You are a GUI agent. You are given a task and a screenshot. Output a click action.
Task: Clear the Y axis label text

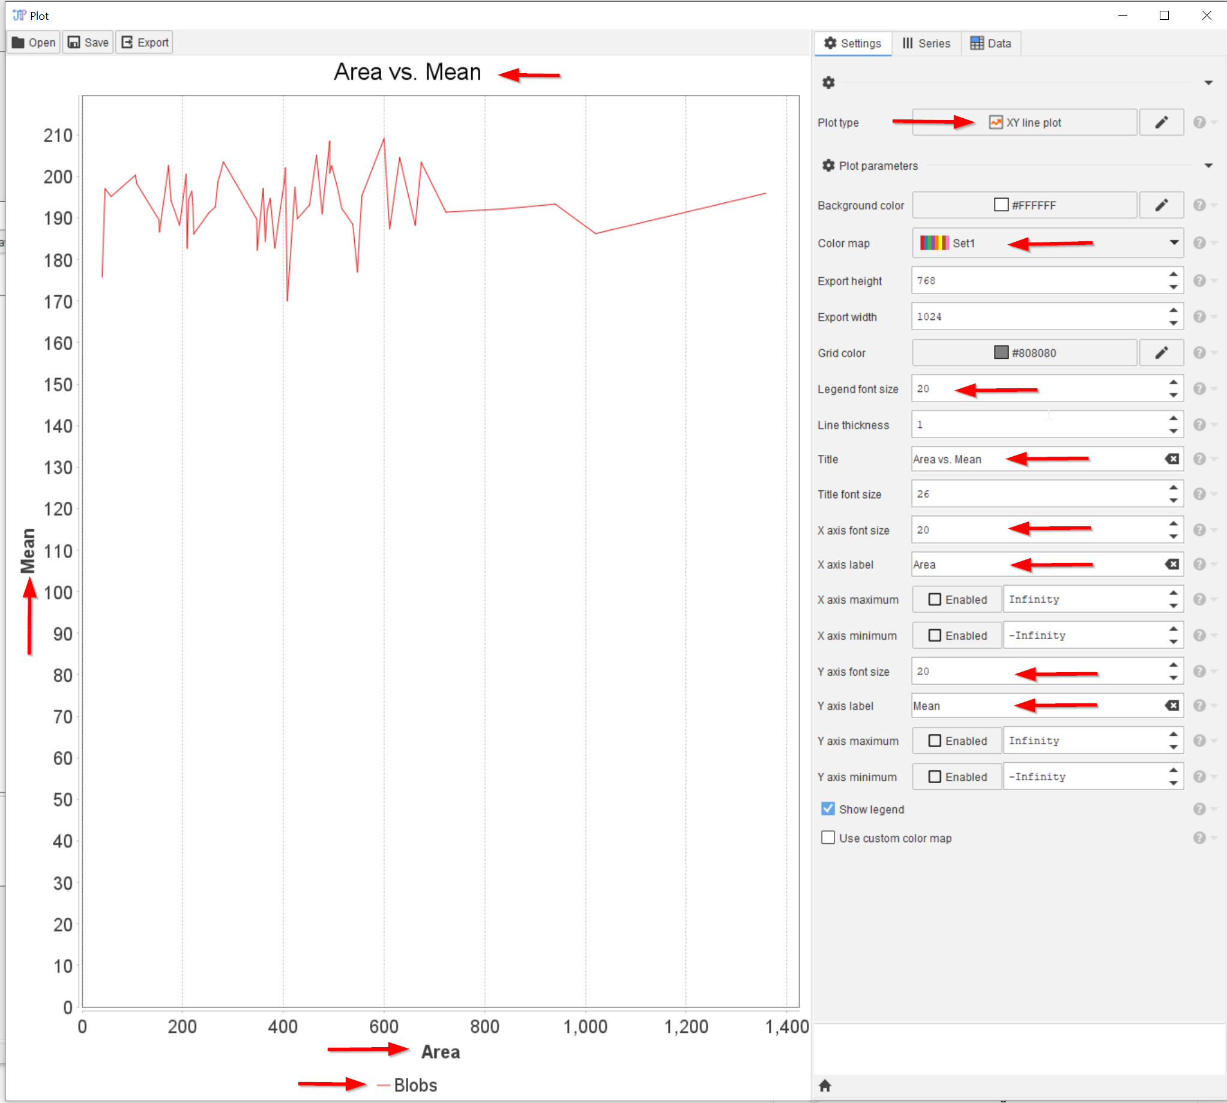click(1172, 706)
